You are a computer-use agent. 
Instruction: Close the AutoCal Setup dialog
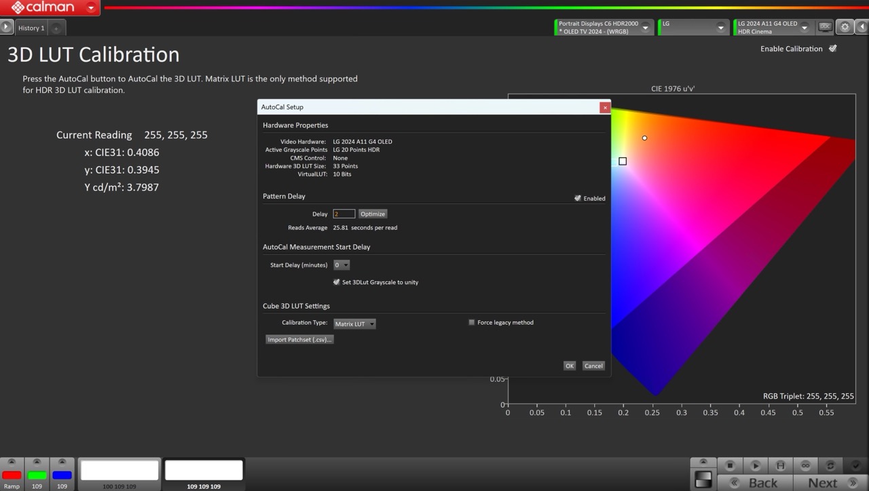pos(604,107)
